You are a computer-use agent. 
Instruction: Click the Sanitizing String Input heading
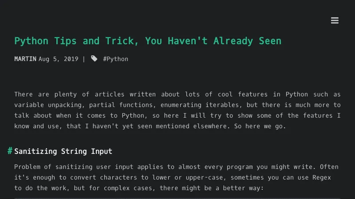tap(63, 151)
